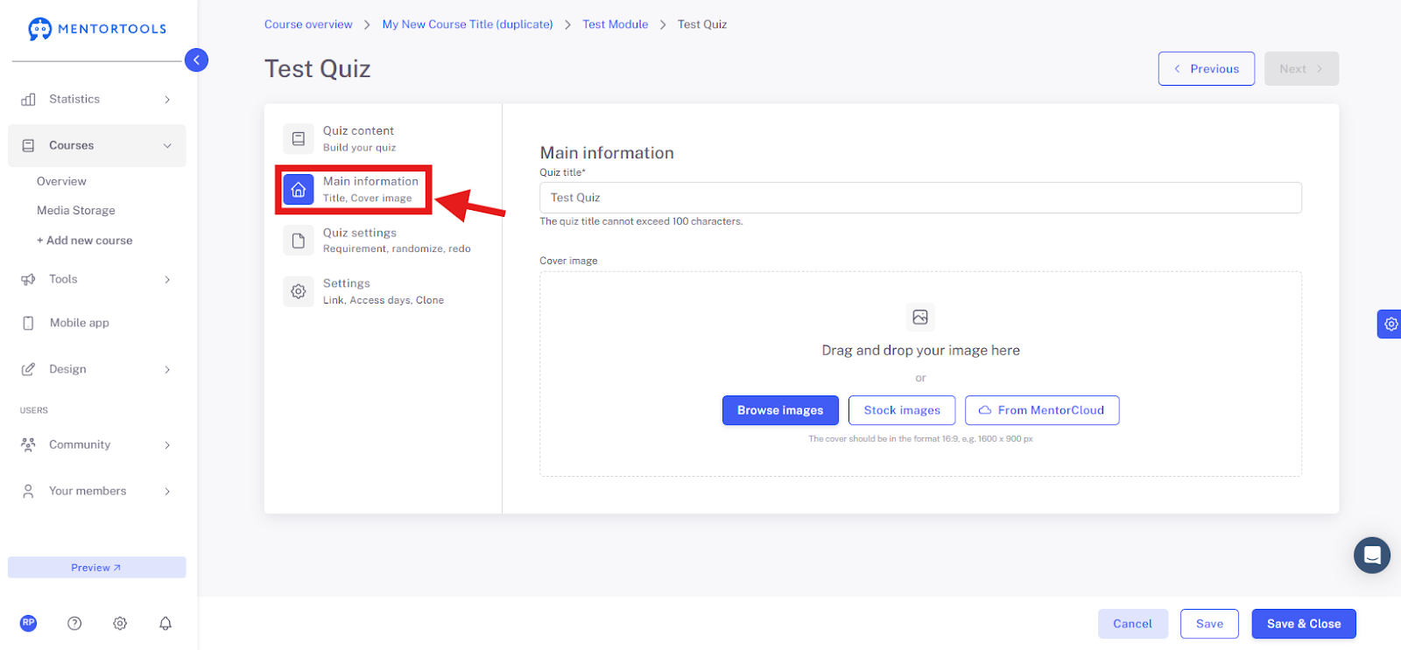Click the Course overview breadcrumb link
Image resolution: width=1401 pixels, height=650 pixels.
click(308, 24)
